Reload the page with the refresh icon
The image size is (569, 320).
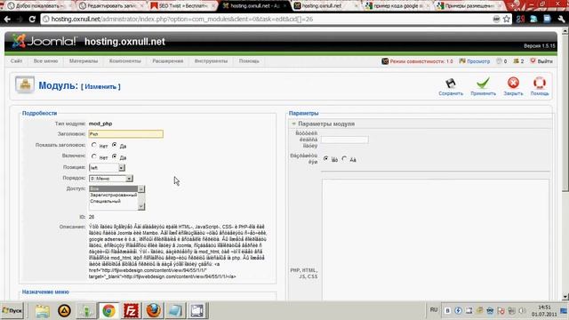pyautogui.click(x=32, y=19)
